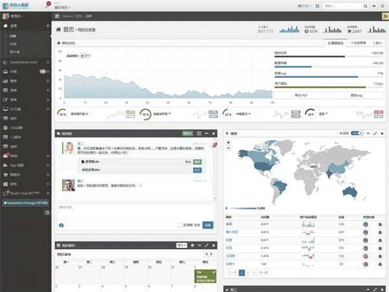Click the 导出 PDF button

click(x=301, y=95)
